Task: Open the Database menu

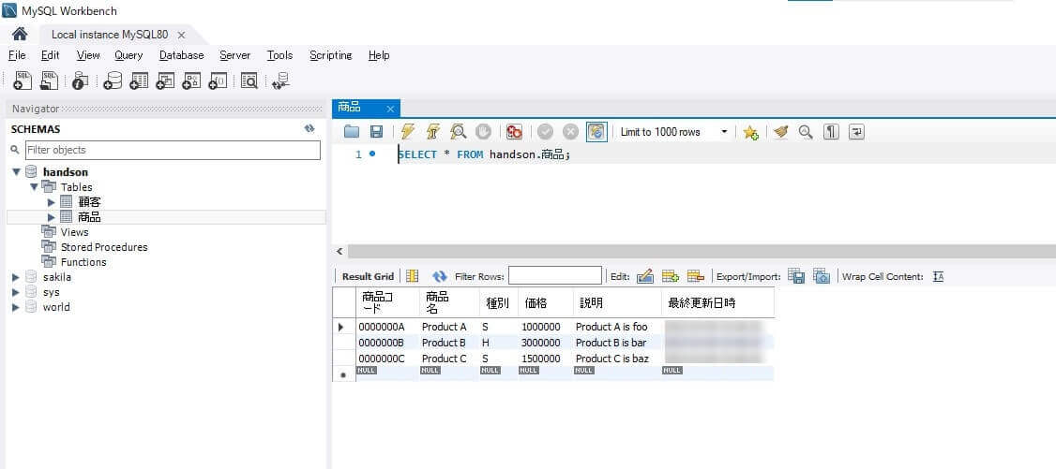Action: coord(181,55)
